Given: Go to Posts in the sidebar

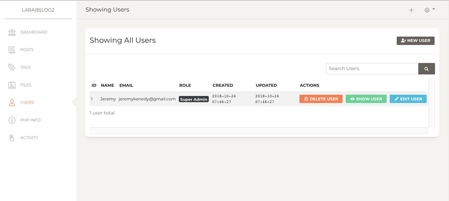Looking at the screenshot, I should 27,50.
